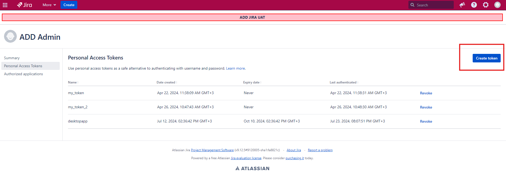Open the feedback megaphone icon
This screenshot has width=506, height=184.
coord(462,5)
